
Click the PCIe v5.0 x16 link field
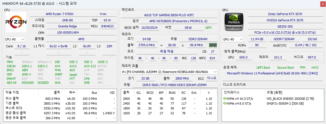click(x=285, y=33)
